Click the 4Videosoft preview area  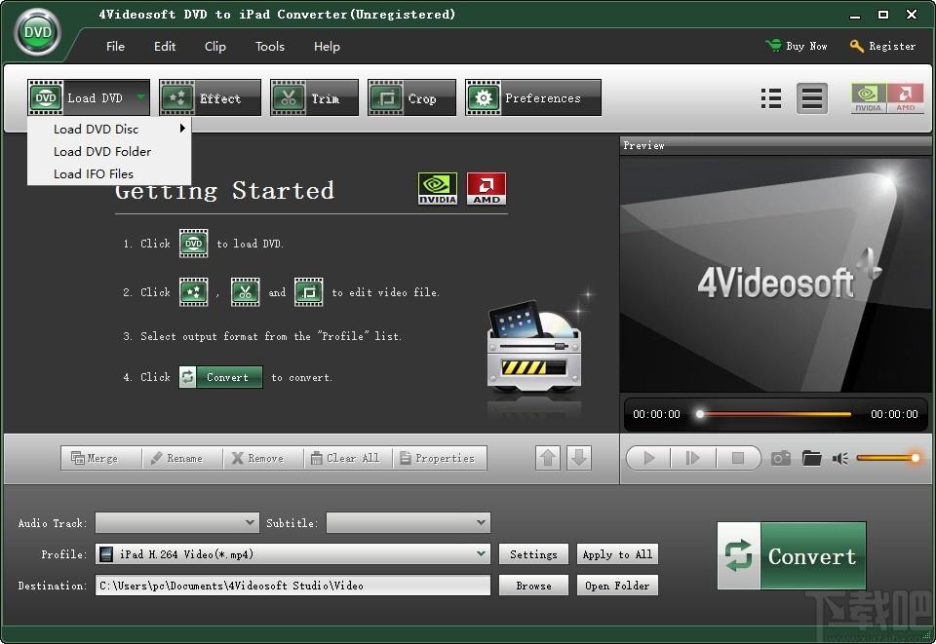(775, 275)
